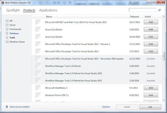Add Microsoft ASP.NET and Web Tools 2013.4
The width and height of the screenshot is (167, 113).
(x=151, y=22)
